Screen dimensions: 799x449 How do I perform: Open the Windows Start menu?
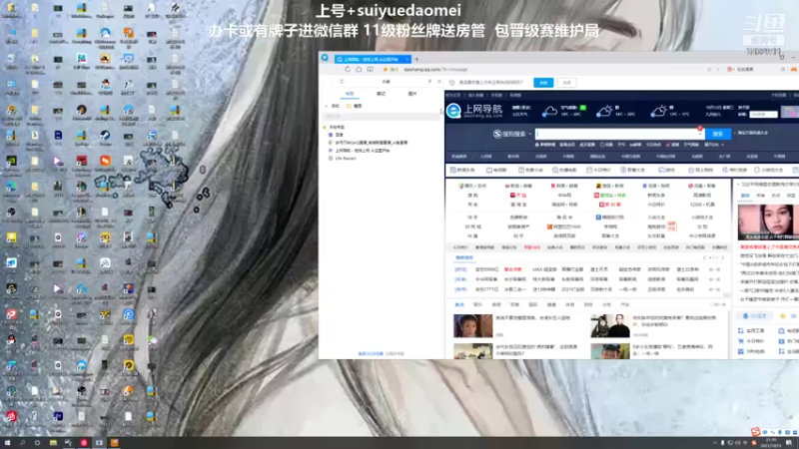tap(7, 443)
